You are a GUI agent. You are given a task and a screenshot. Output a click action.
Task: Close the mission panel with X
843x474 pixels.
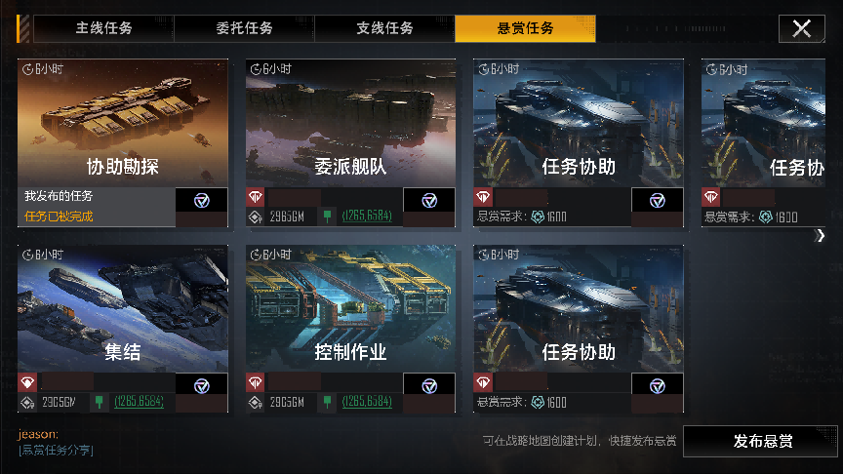pyautogui.click(x=802, y=28)
